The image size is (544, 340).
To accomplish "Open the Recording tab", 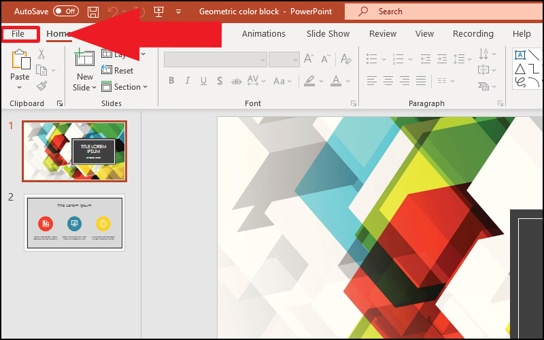I will coord(473,33).
